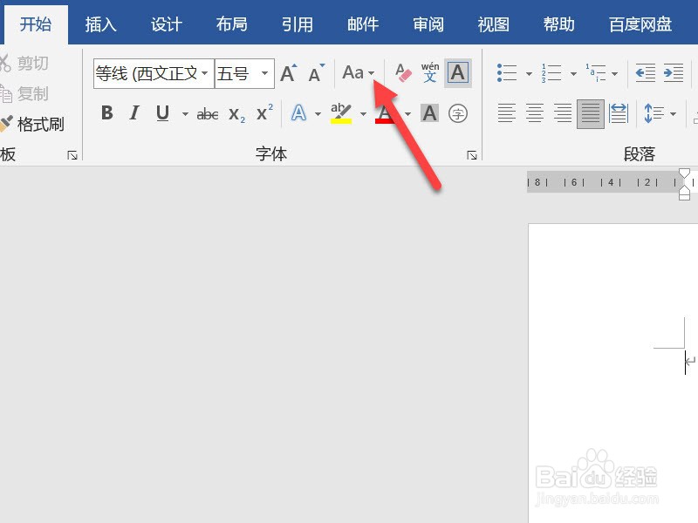This screenshot has width=698, height=523.
Task: Decrease font size with shrink icon
Action: [317, 73]
